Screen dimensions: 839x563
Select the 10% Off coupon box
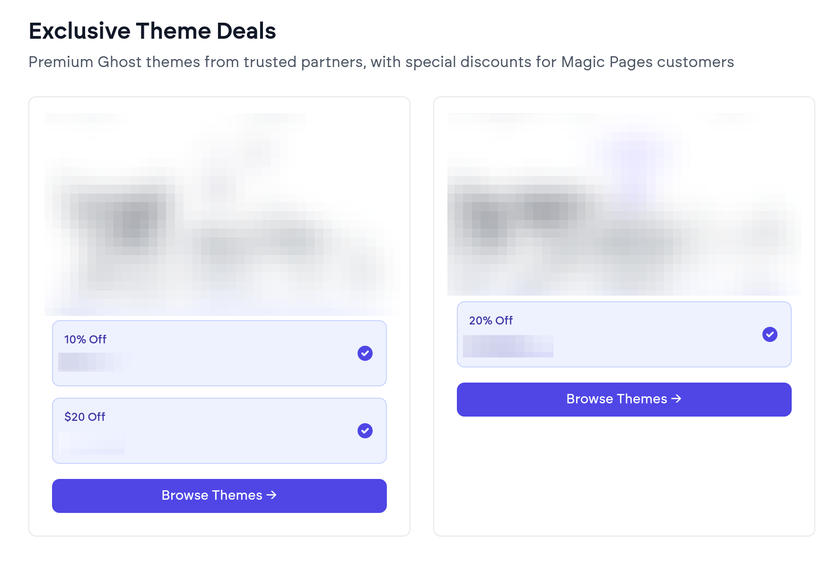point(219,353)
